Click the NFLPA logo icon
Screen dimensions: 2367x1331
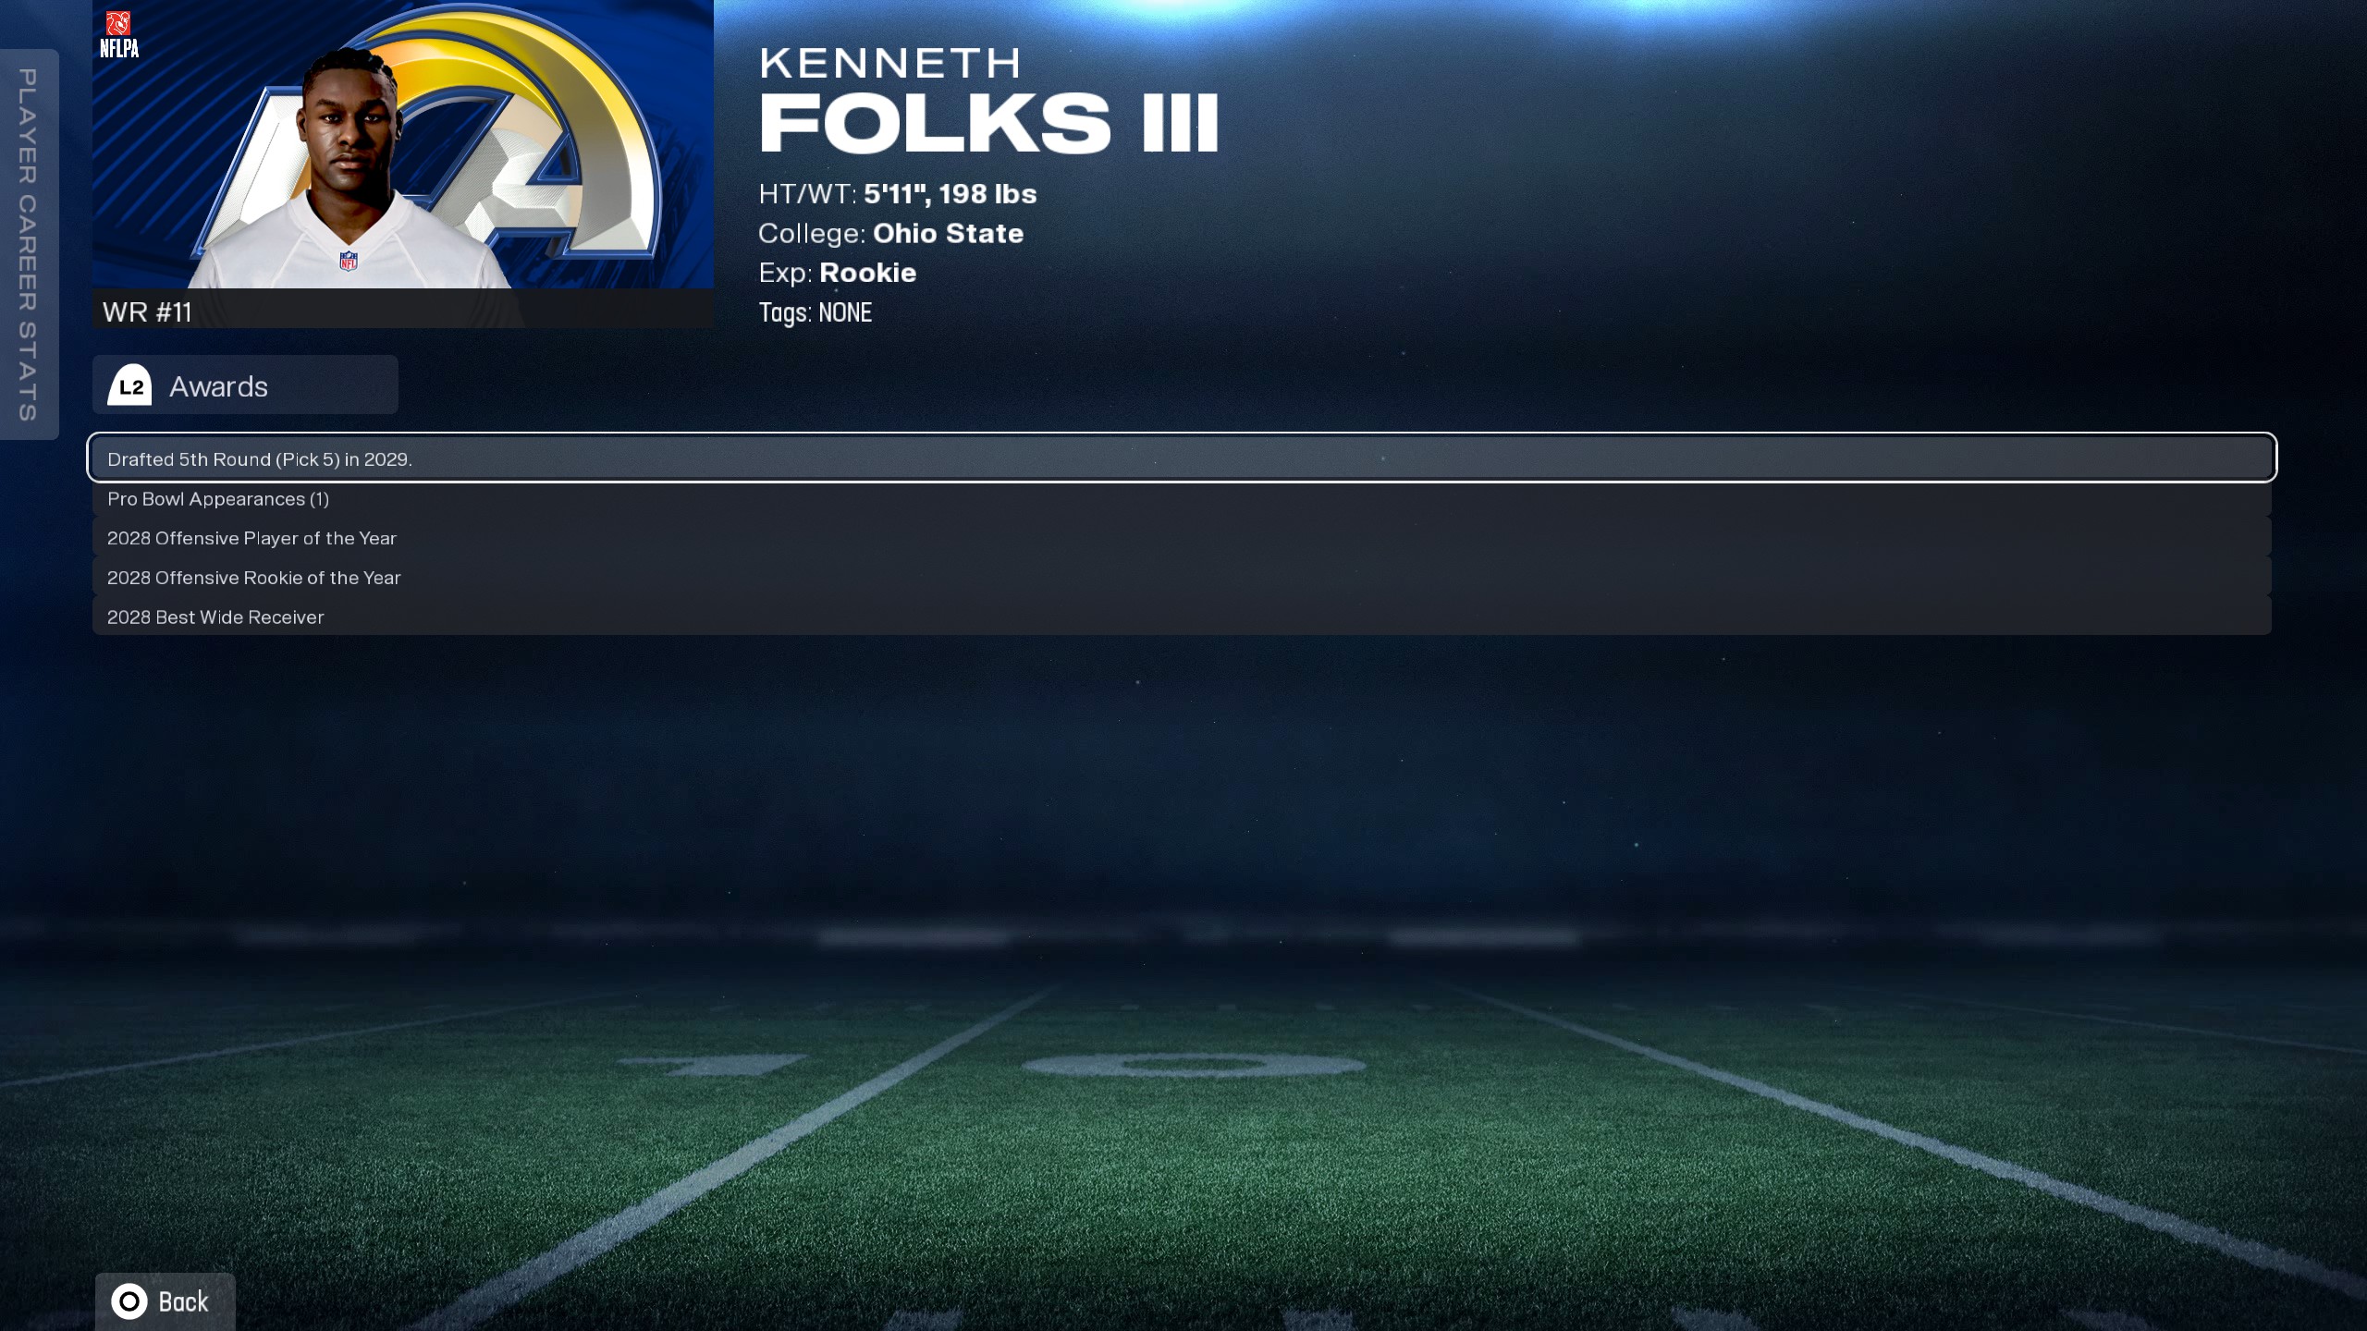119,35
